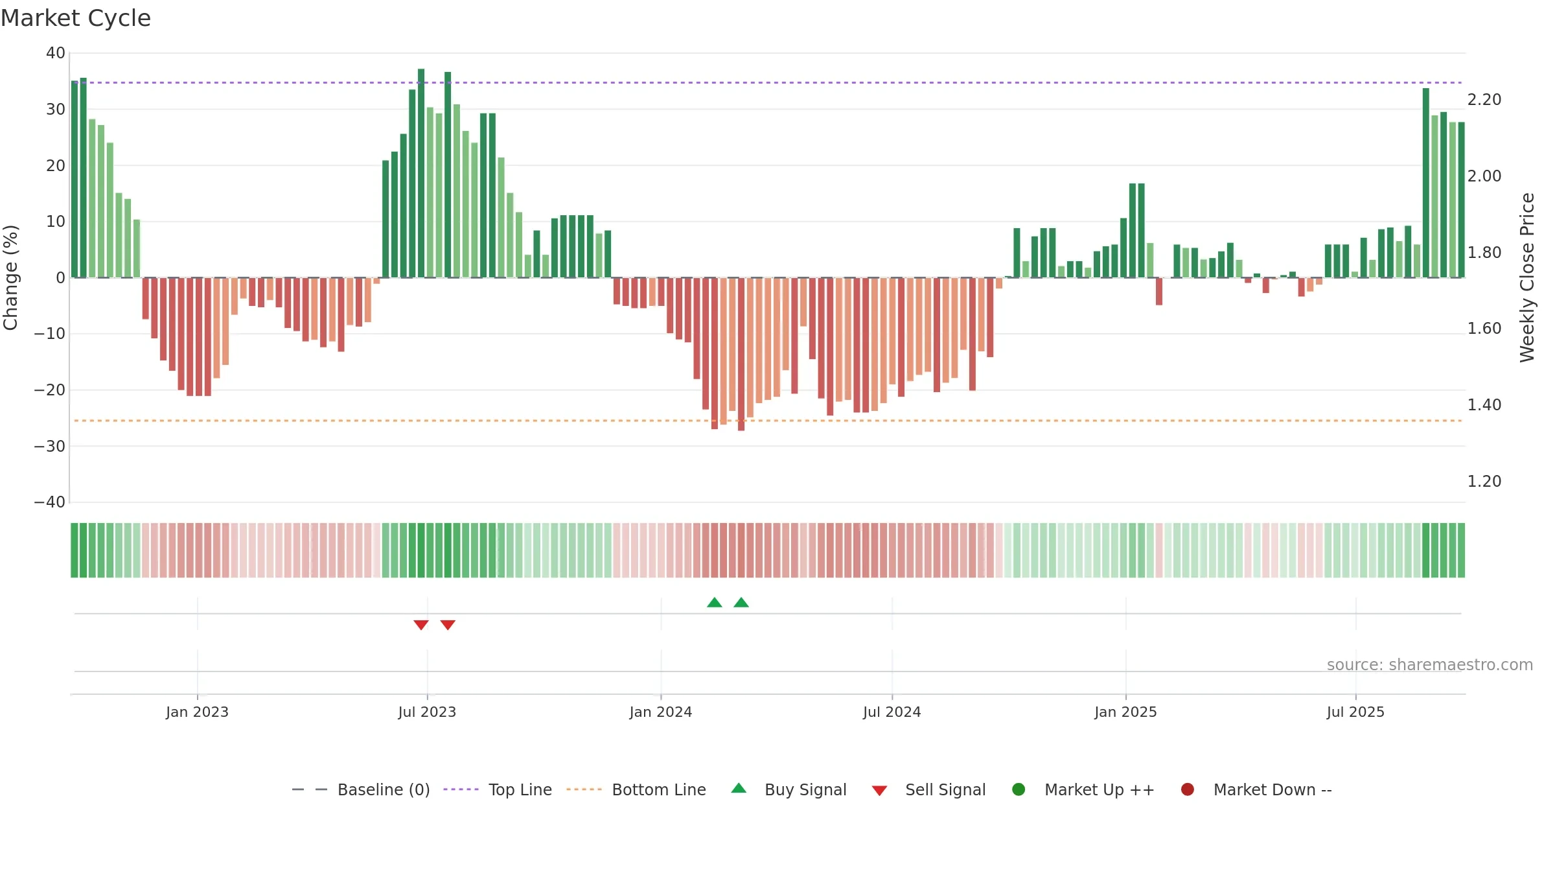Click the 2.20 price axis tick
This screenshot has height=875, width=1555.
point(1484,100)
